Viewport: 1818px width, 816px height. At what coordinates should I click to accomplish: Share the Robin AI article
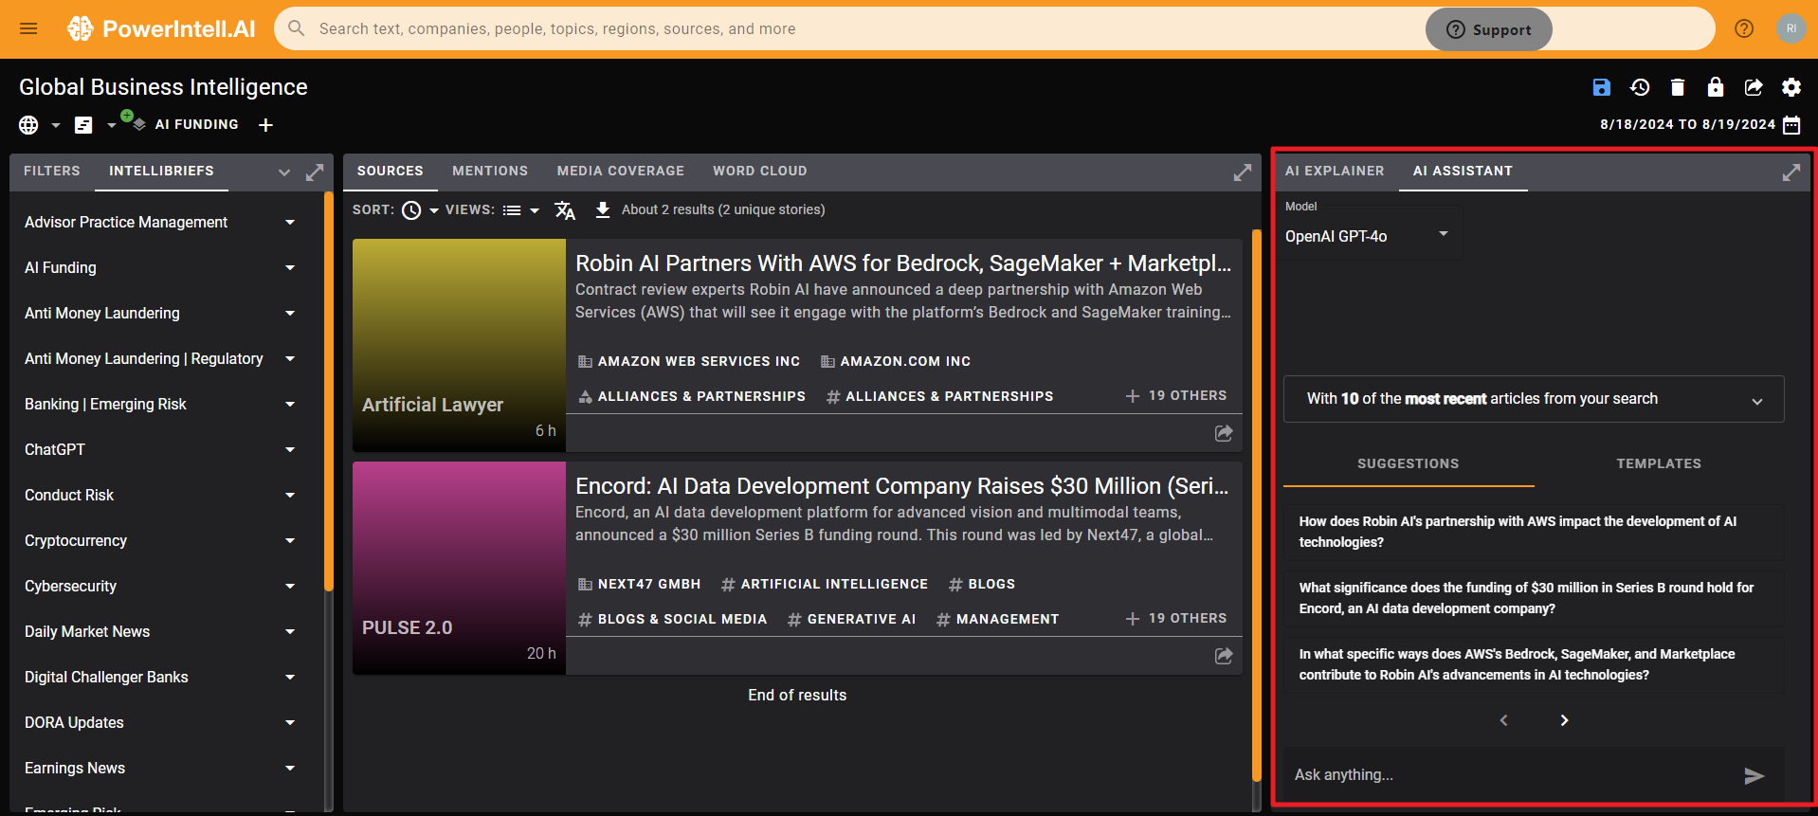click(1224, 433)
